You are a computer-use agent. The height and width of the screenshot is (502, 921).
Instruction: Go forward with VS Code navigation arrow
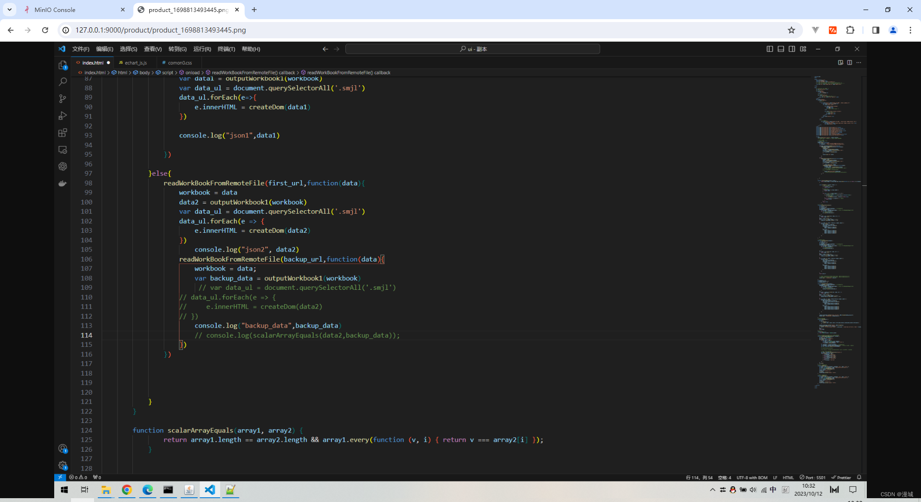pyautogui.click(x=337, y=49)
